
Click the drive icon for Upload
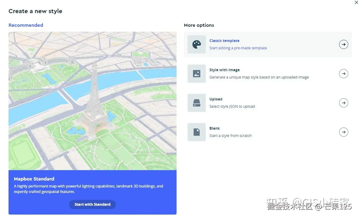click(197, 103)
